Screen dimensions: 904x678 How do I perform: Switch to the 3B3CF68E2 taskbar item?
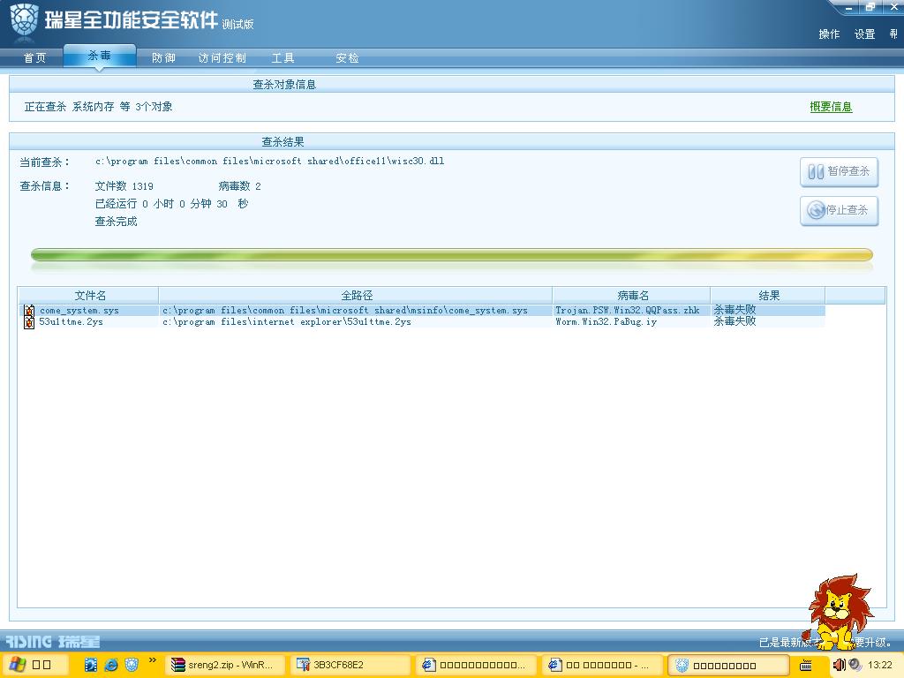coord(350,665)
